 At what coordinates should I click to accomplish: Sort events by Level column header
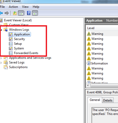point(102,28)
